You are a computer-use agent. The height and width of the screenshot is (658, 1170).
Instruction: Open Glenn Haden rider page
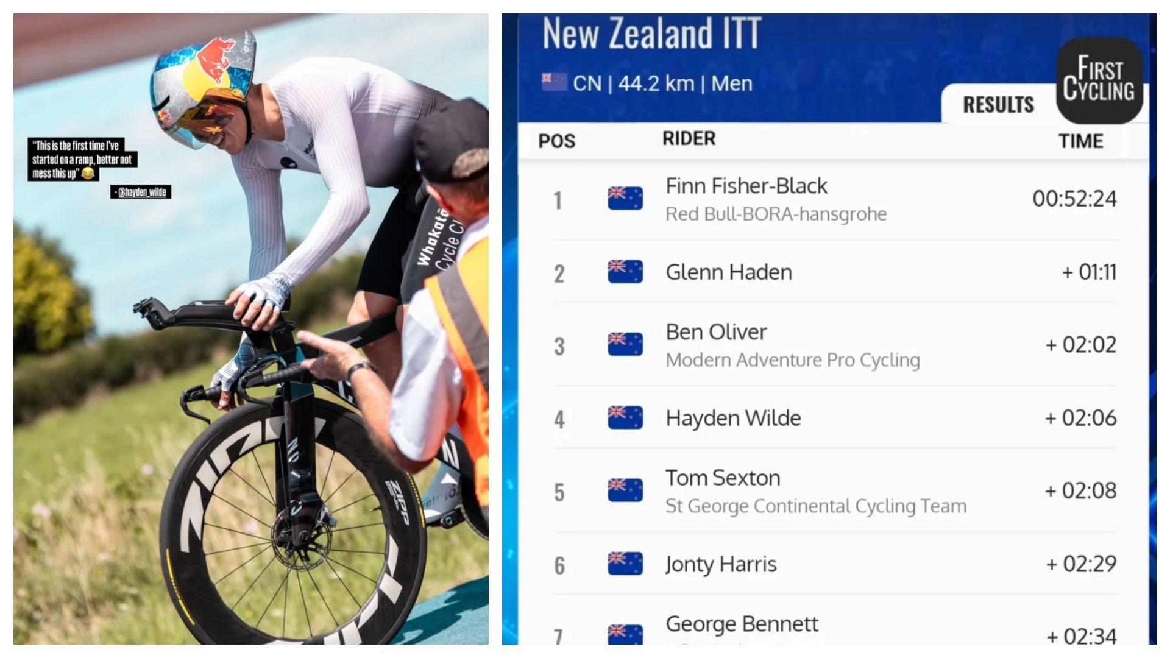[729, 272]
